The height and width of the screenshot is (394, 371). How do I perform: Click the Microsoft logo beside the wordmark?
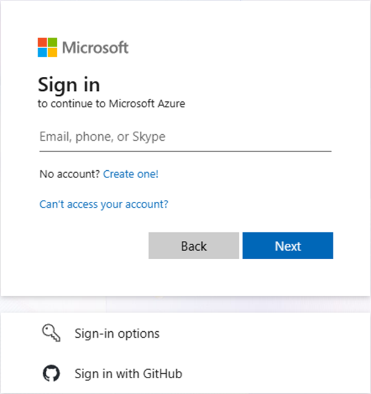[47, 47]
